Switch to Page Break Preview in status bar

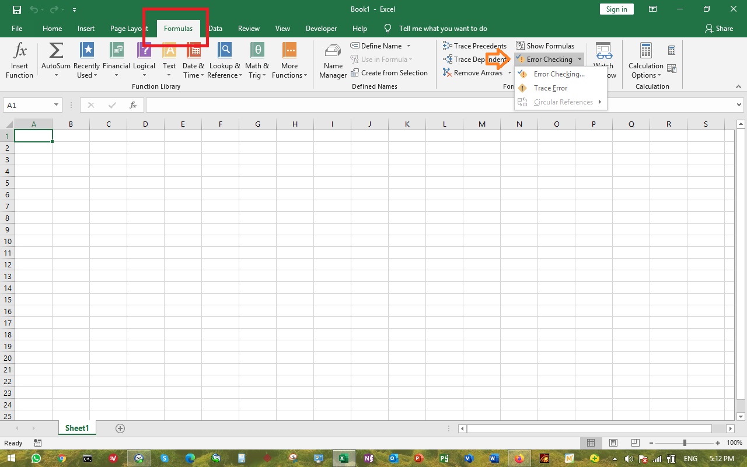point(636,443)
